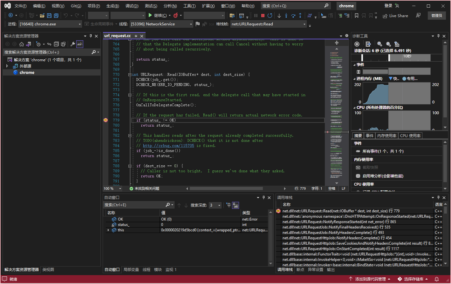This screenshot has height=284, width=451.
Task: Toggle the Preview Selected Items button in Solution Explorer
Action: [x=80, y=44]
